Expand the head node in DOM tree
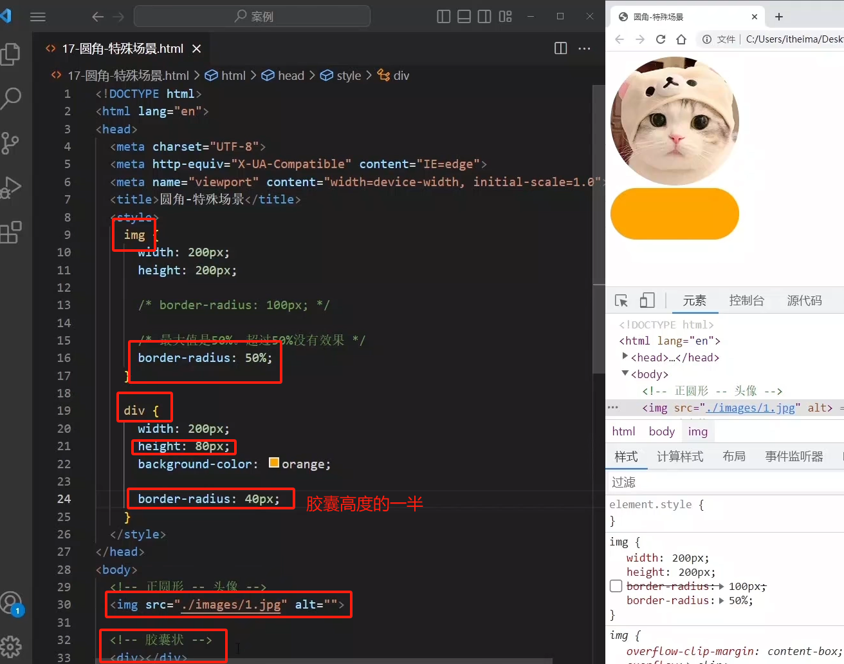 tap(625, 357)
